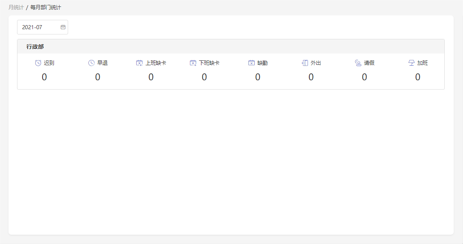The image size is (463, 244).
Task: Click the calendar icon in month picker
Action: pyautogui.click(x=63, y=27)
